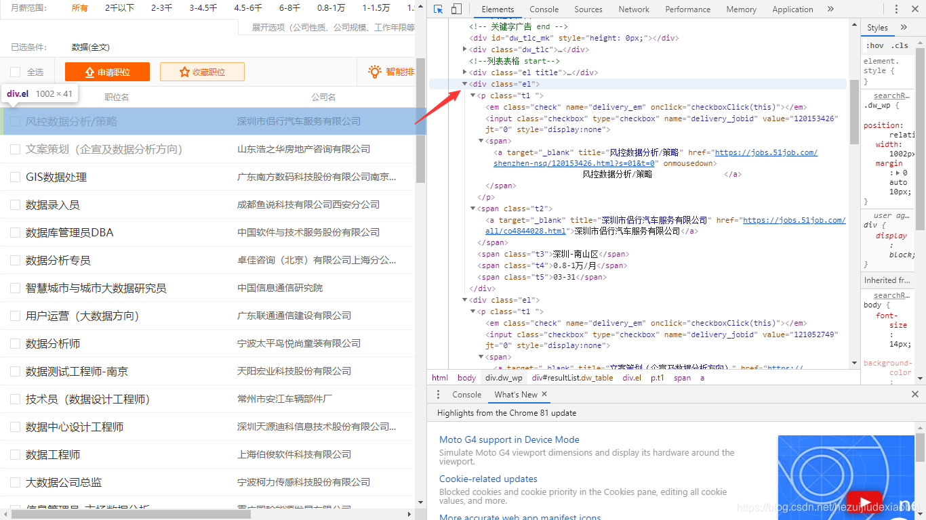
Task: Play the Chrome 81 update video thumbnail
Action: [x=864, y=503]
